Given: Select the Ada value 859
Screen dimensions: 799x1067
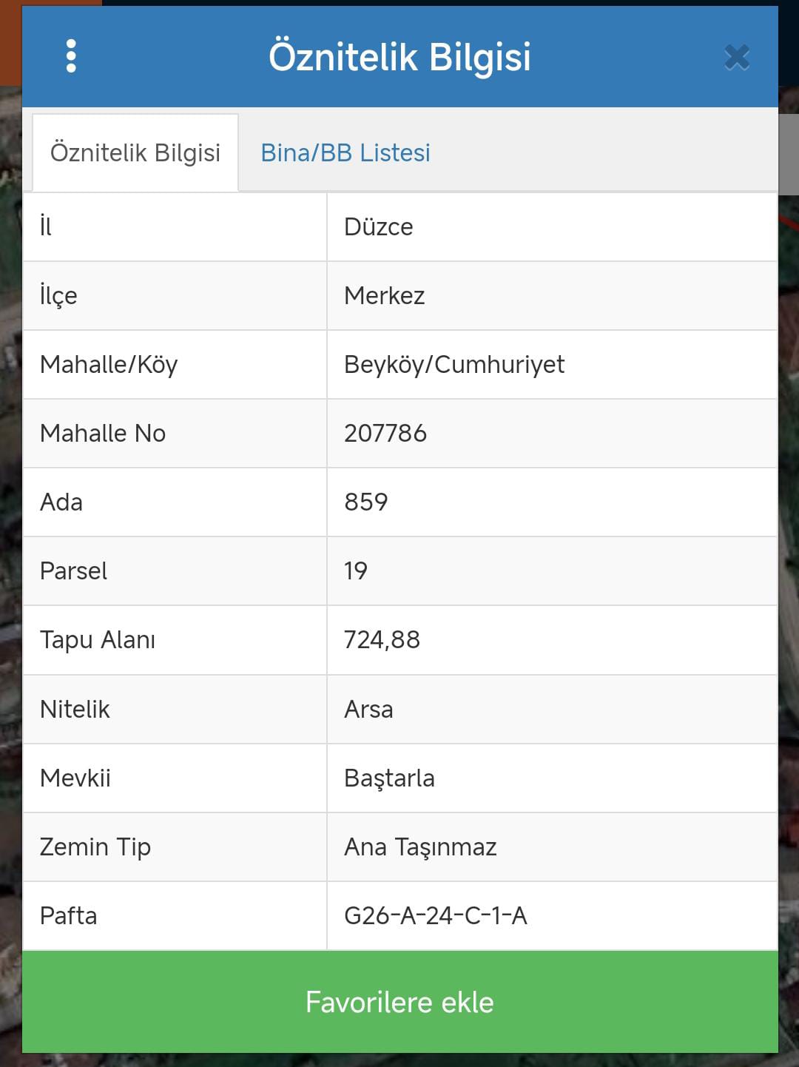Looking at the screenshot, I should (x=366, y=502).
